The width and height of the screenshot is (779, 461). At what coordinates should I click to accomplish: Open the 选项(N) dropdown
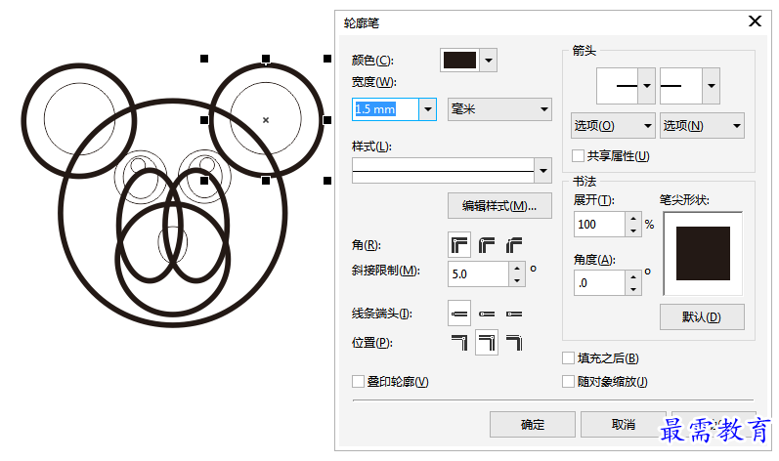coord(702,126)
